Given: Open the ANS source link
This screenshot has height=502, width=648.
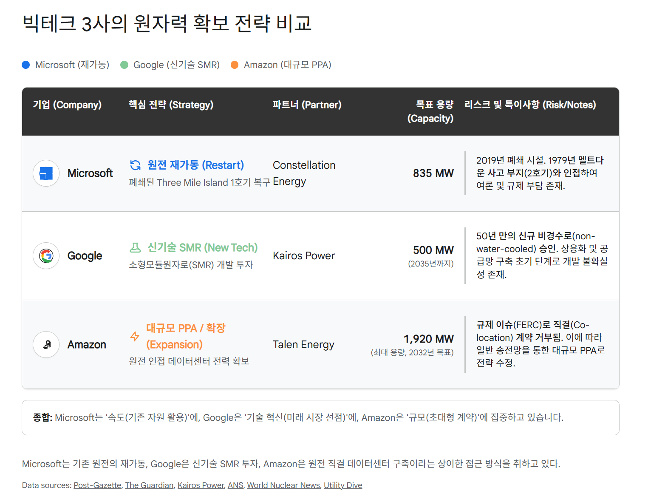Looking at the screenshot, I should (x=235, y=485).
